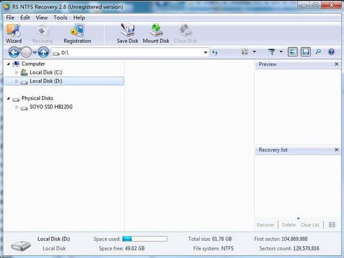Viewport: 344px width, 258px height.
Task: Launch the recovery Wizard
Action: tap(14, 33)
